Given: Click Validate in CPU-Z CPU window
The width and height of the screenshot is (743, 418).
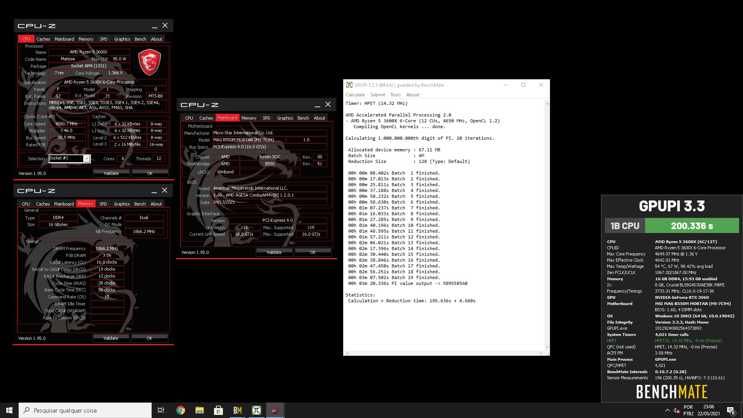Looking at the screenshot, I should tap(111, 173).
